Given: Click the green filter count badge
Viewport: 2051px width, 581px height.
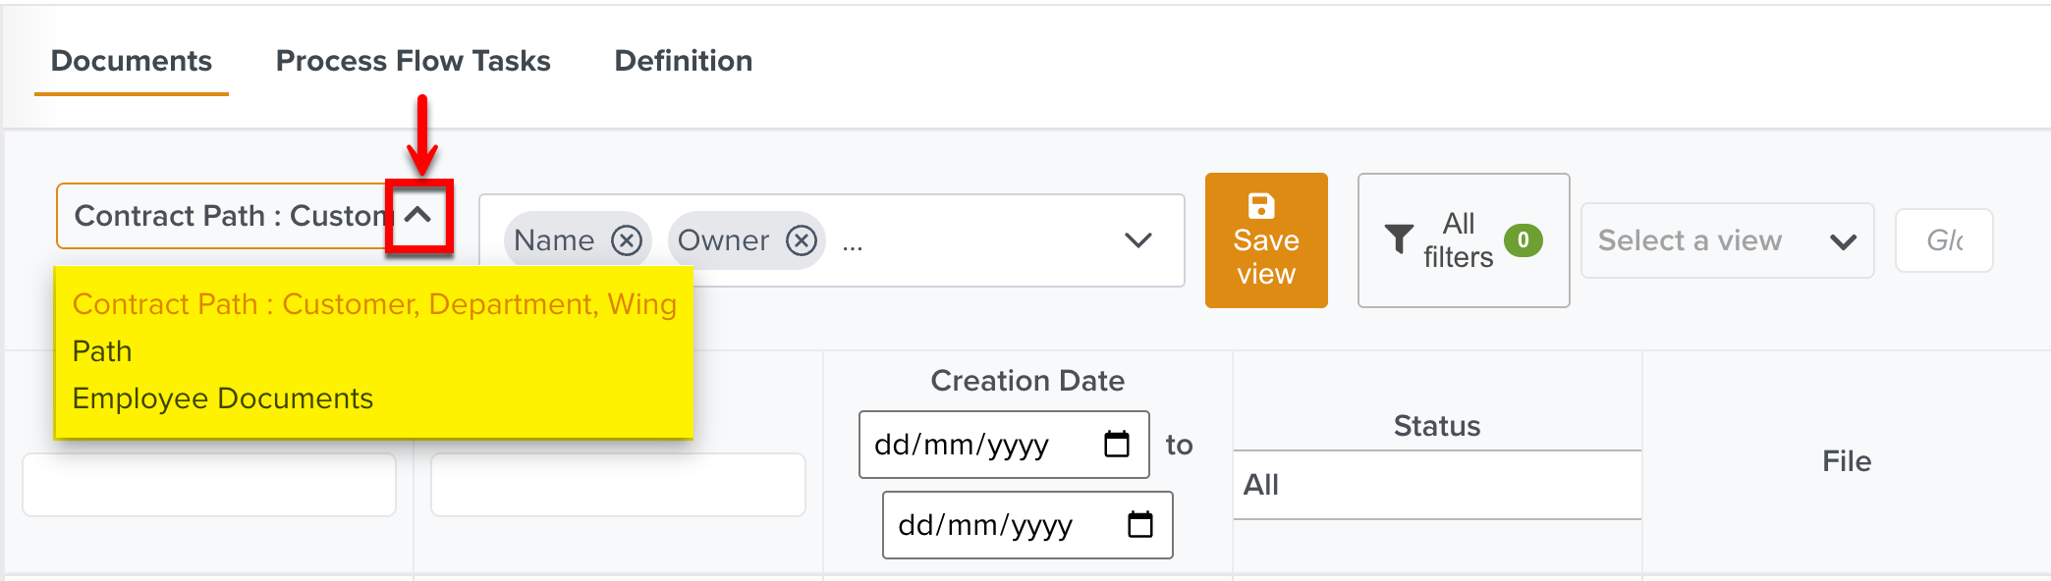Looking at the screenshot, I should (1523, 239).
